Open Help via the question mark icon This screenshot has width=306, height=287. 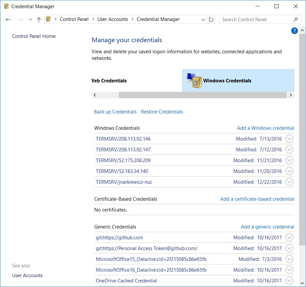[294, 30]
